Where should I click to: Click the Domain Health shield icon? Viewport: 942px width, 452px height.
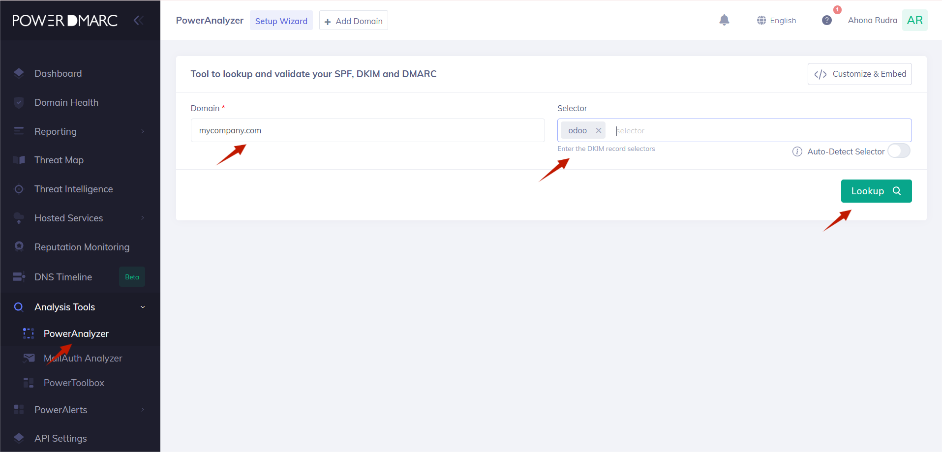19,102
